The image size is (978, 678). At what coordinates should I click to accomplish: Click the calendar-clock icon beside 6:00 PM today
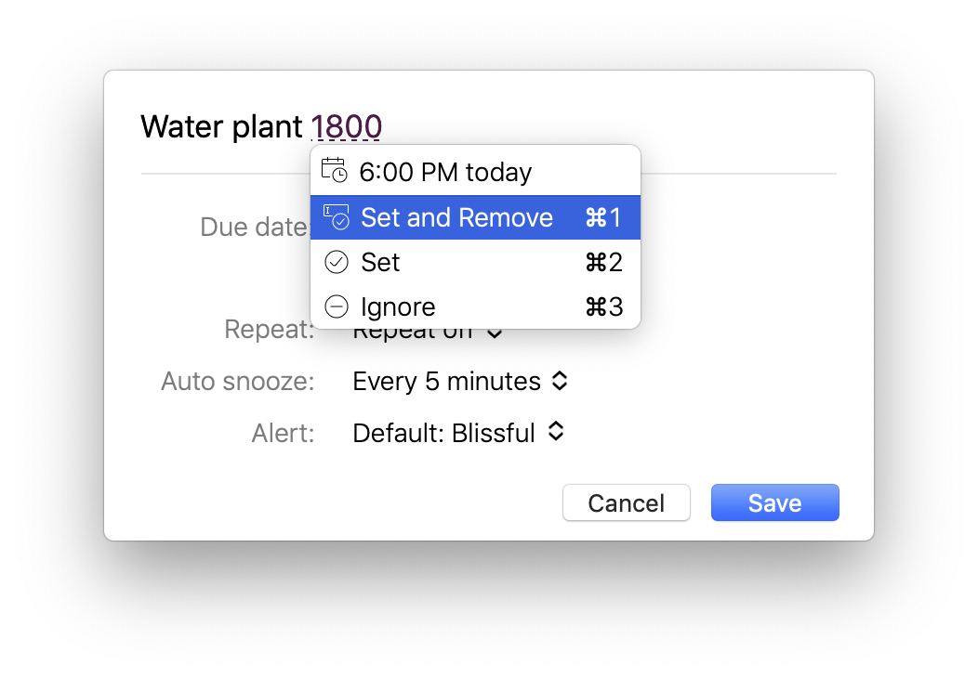335,171
